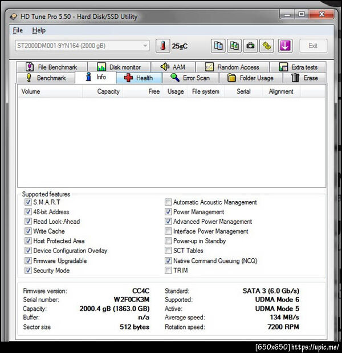Click the yellow options wrench icon

267,46
